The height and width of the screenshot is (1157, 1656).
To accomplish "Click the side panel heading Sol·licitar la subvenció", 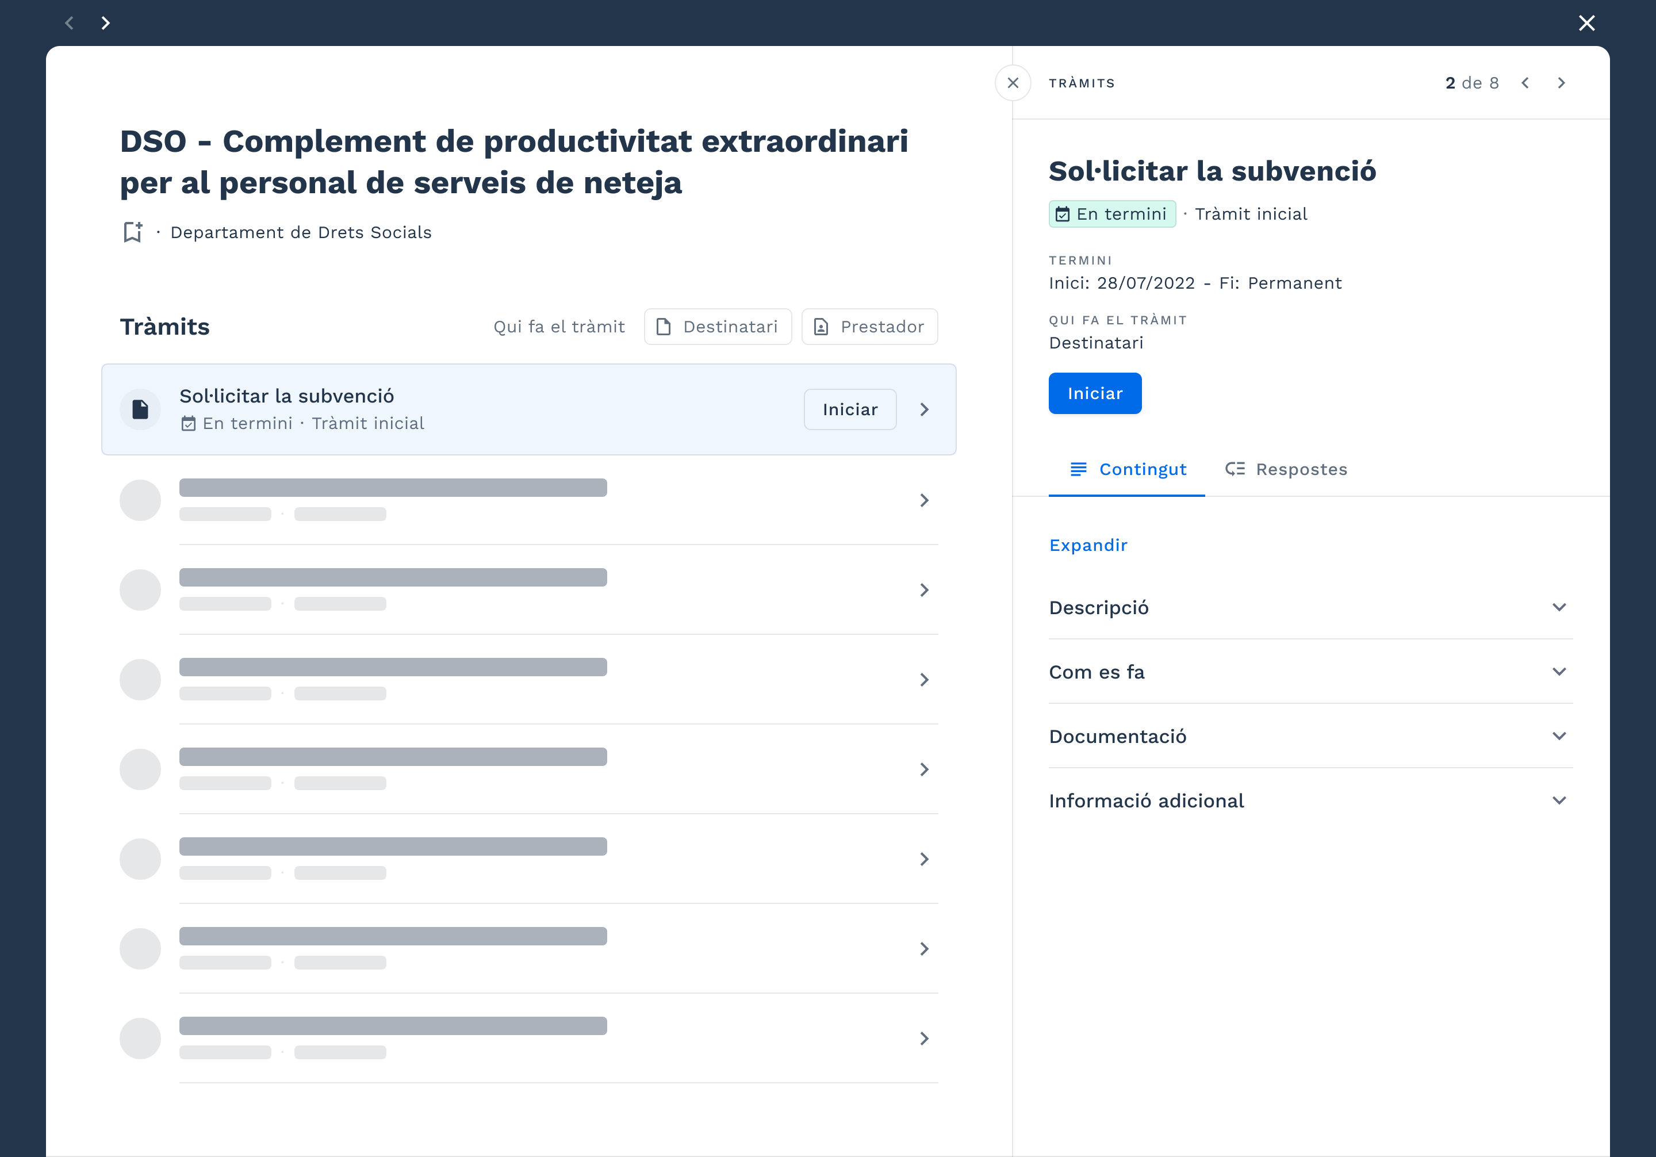I will click(1213, 171).
